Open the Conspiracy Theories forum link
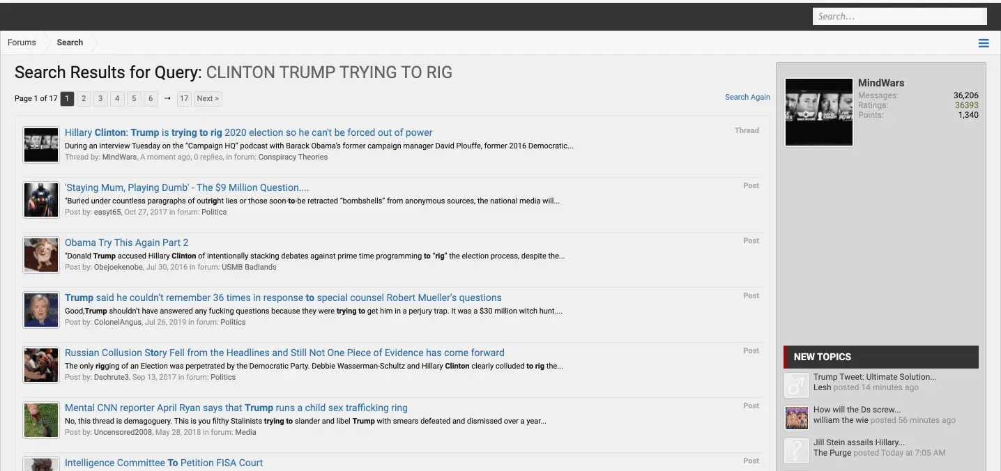 [293, 157]
